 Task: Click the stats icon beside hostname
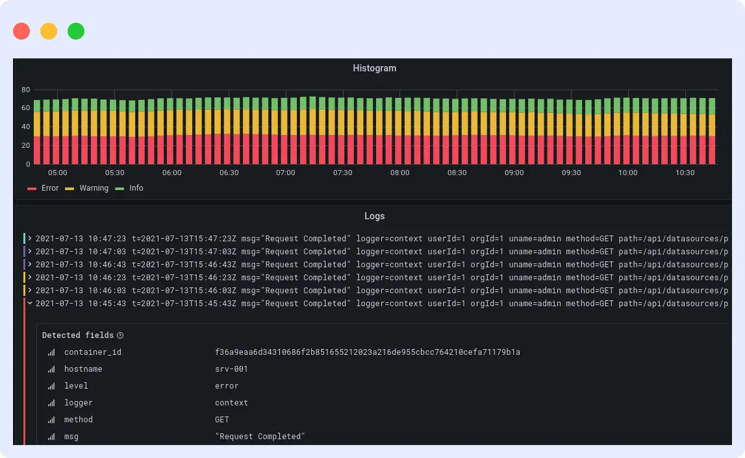(x=51, y=369)
